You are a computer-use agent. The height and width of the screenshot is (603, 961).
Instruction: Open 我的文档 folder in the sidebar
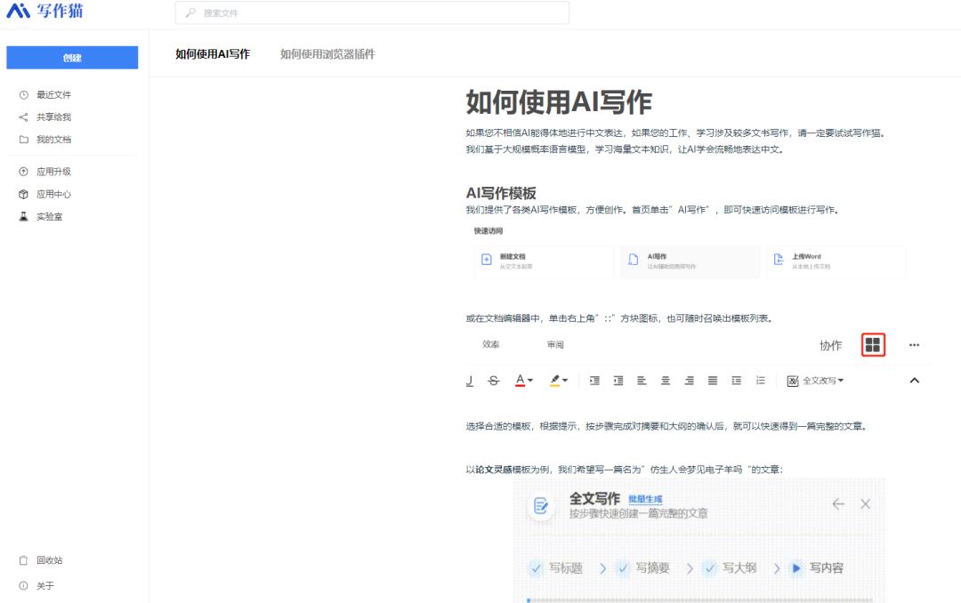[x=46, y=140]
